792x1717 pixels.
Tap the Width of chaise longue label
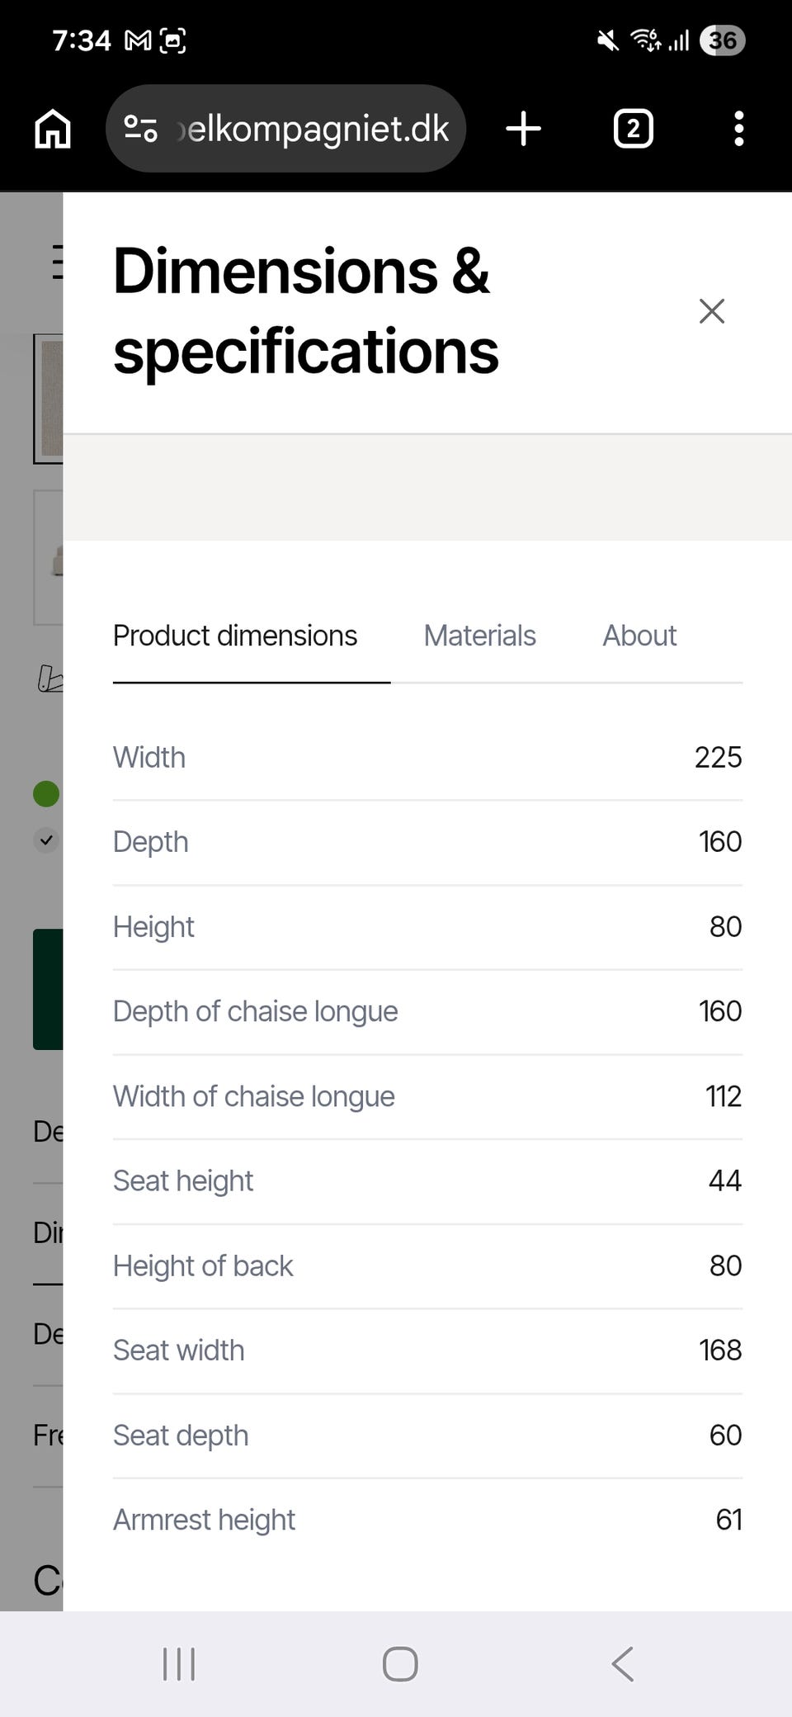[254, 1096]
